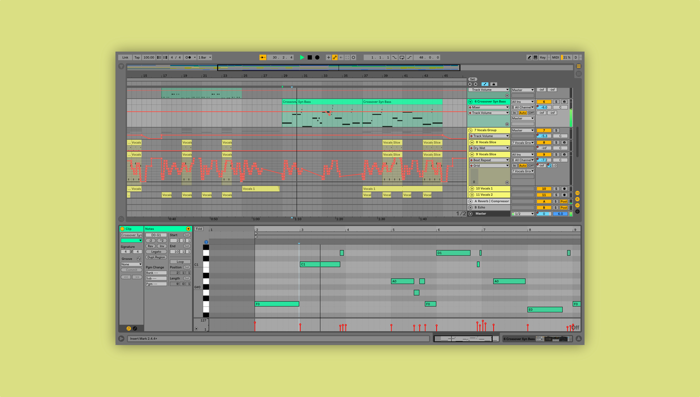Toggle Automation Arm link icon
Image resolution: width=700 pixels, height=397 pixels.
pos(335,57)
